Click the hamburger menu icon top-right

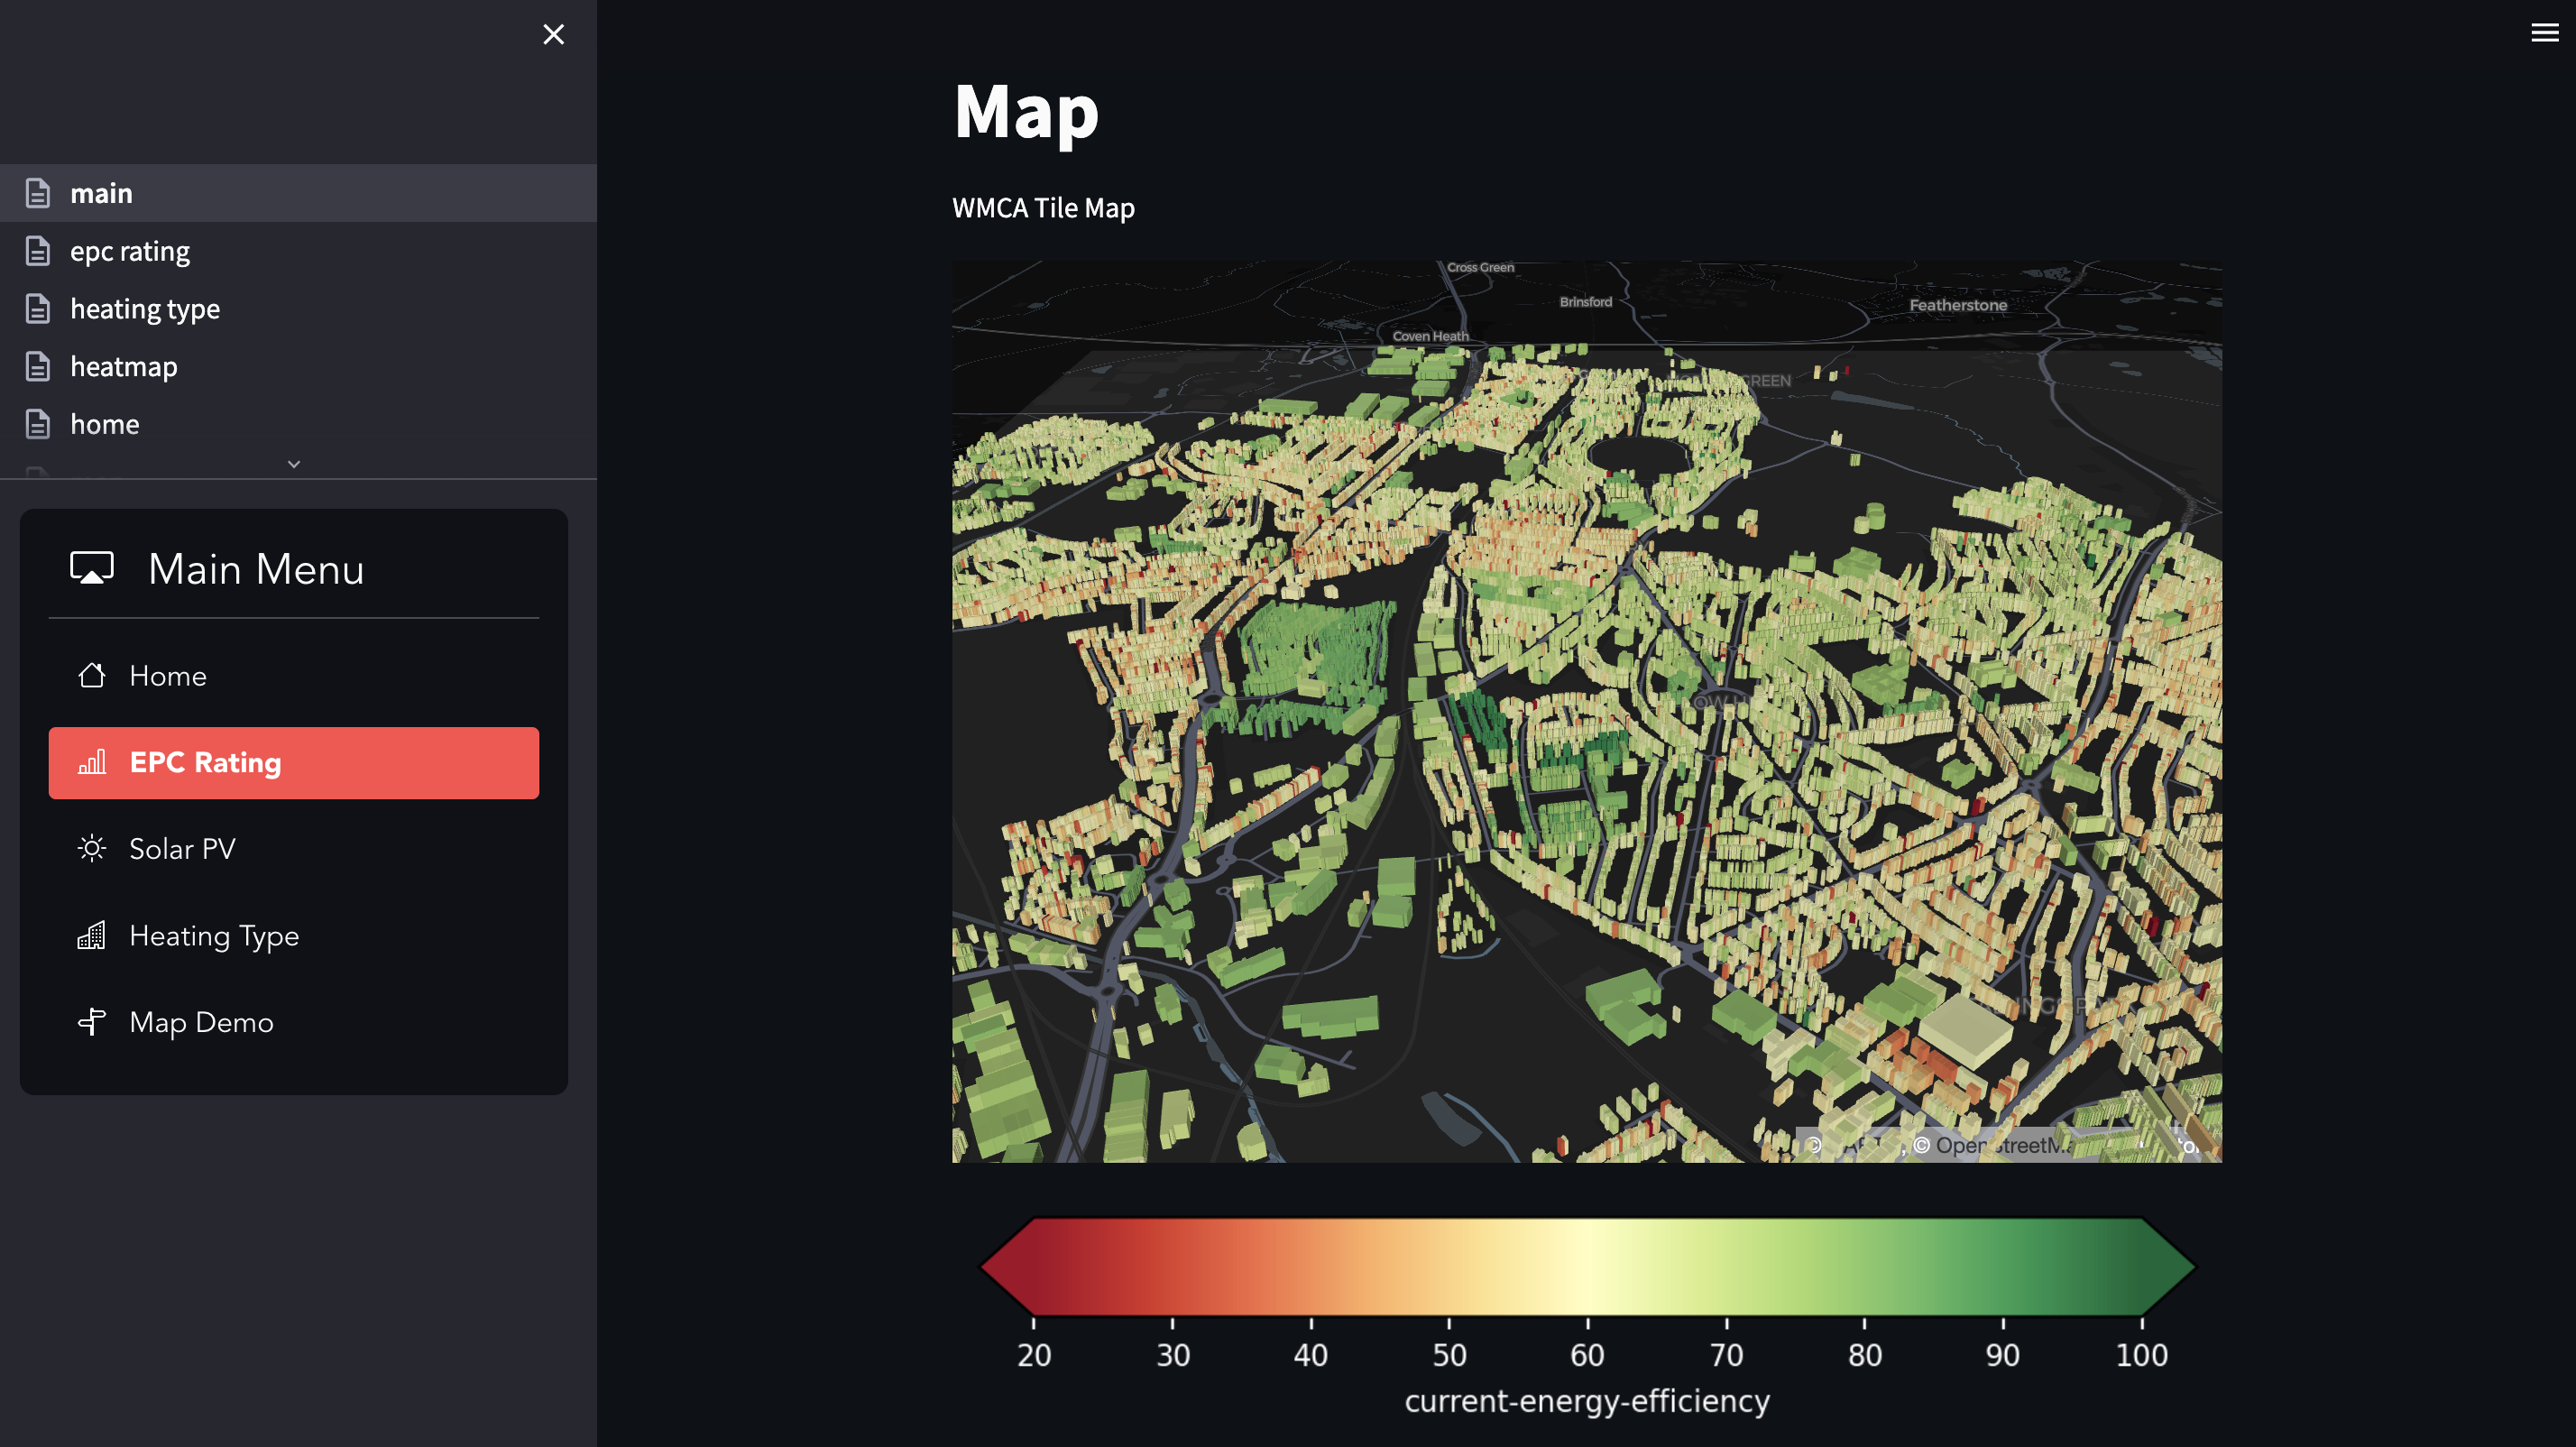click(2541, 32)
